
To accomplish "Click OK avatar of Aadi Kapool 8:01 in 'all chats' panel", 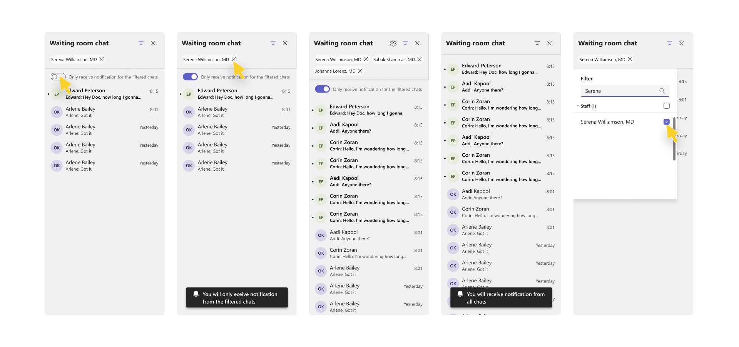I will tap(453, 194).
